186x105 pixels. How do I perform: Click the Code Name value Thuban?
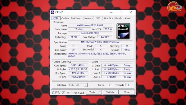point(79,29)
